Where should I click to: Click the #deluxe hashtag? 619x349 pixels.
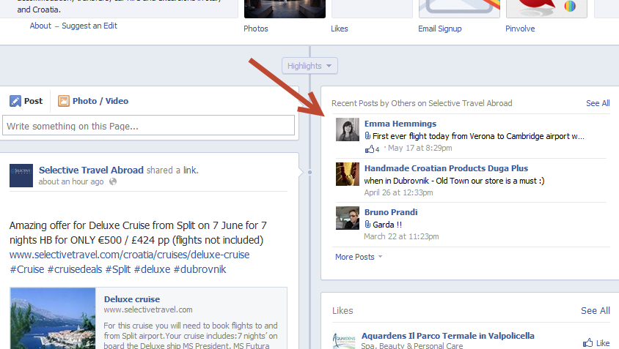(x=152, y=269)
